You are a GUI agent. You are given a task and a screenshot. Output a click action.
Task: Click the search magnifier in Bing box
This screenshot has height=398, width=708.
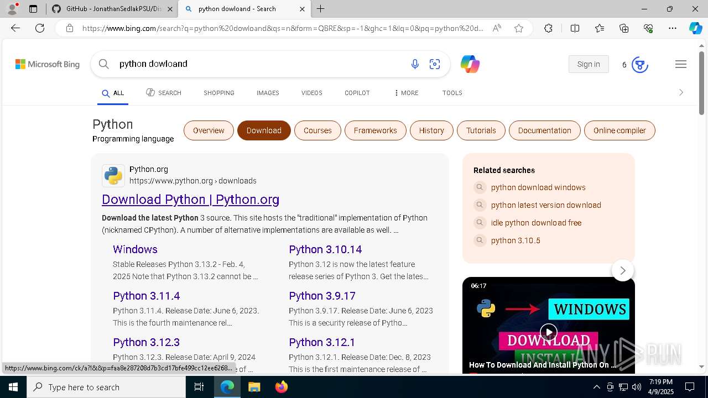click(104, 64)
